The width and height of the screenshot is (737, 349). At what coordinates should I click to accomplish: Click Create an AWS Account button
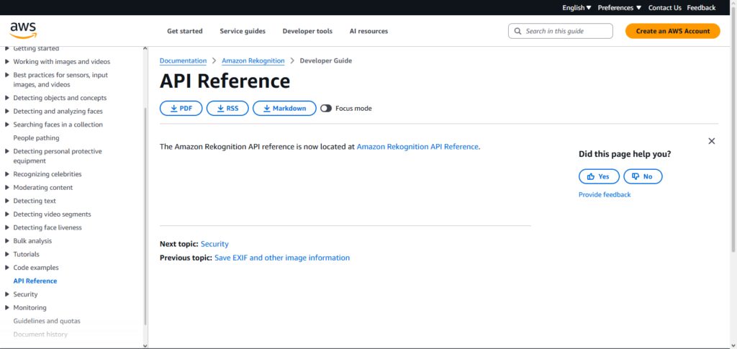673,31
